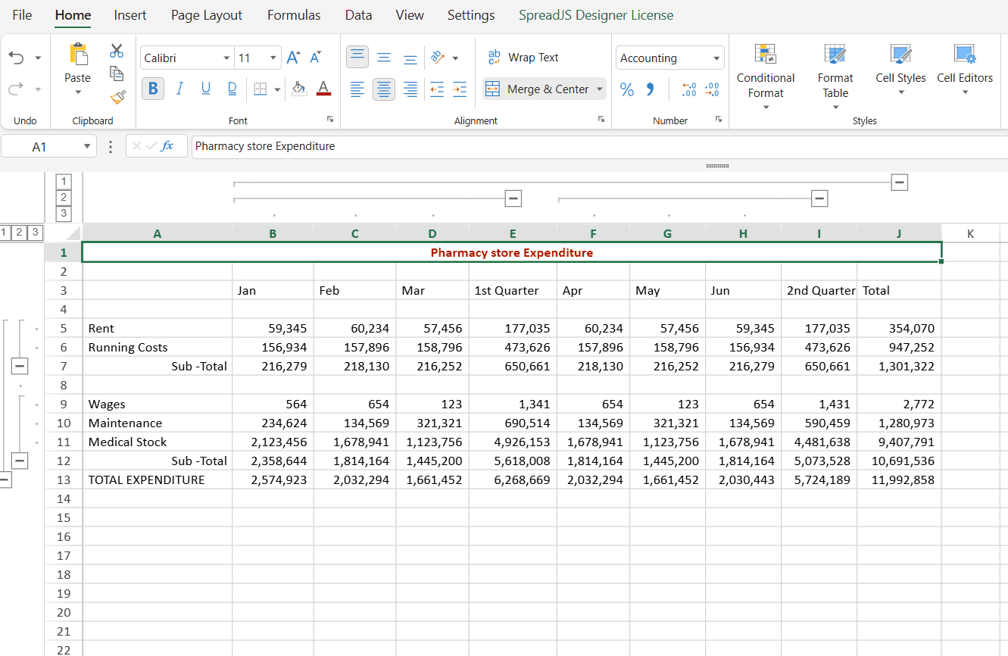This screenshot has height=656, width=1008.
Task: Toggle Middle Align for cell
Action: click(x=384, y=58)
